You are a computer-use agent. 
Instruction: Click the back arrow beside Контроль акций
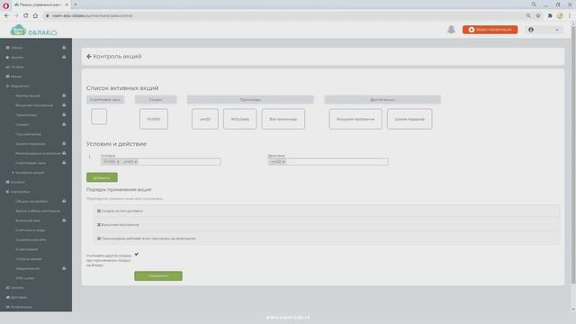tap(89, 56)
